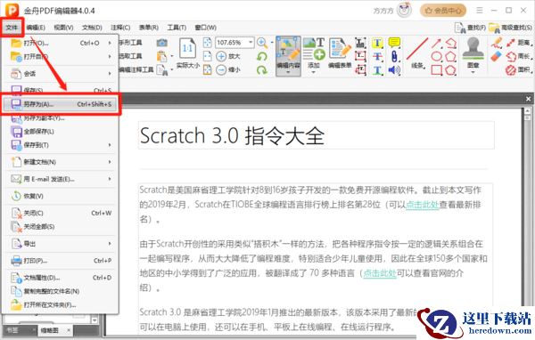Select the red rectangle shape tool
Screen dimensions: 535x340
436,70
